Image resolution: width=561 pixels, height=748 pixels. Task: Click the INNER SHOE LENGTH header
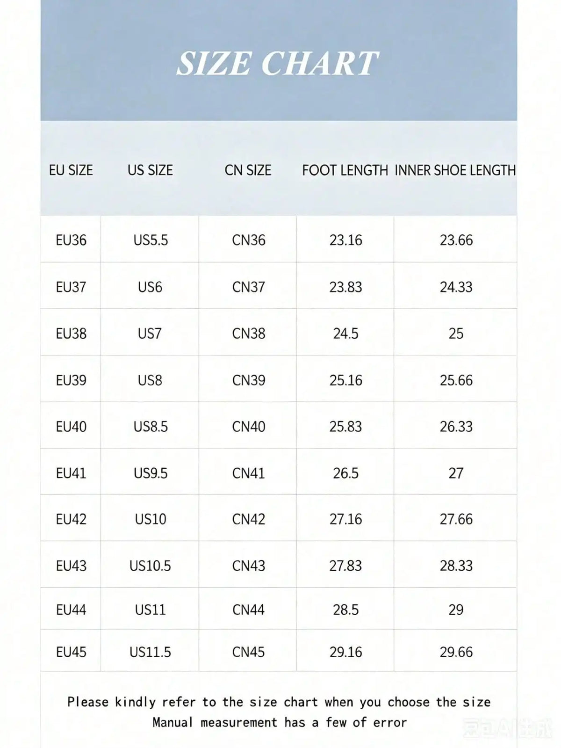(x=455, y=170)
